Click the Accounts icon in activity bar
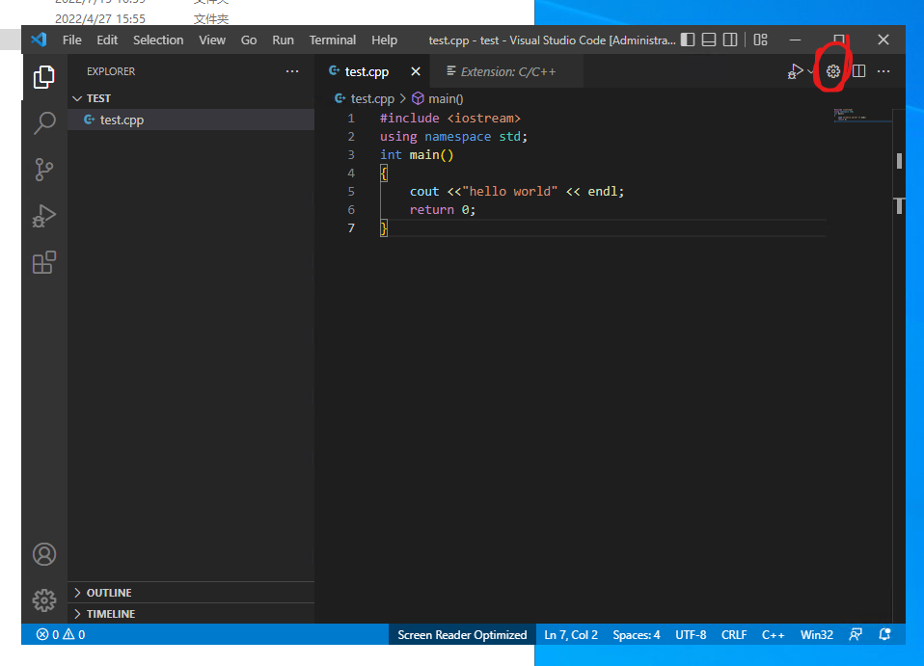The width and height of the screenshot is (924, 666). (44, 554)
